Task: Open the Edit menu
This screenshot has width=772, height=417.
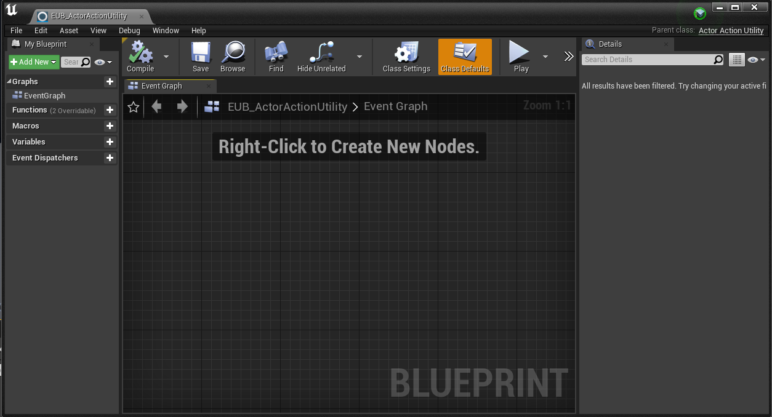Action: tap(41, 30)
